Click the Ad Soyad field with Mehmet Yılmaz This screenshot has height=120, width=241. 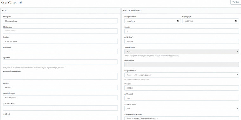60,21
